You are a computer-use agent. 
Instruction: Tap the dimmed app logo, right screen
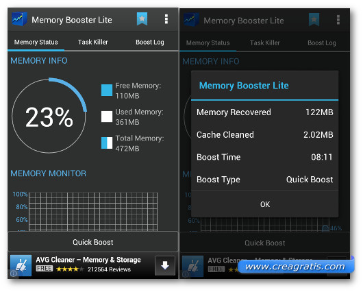[x=191, y=20]
